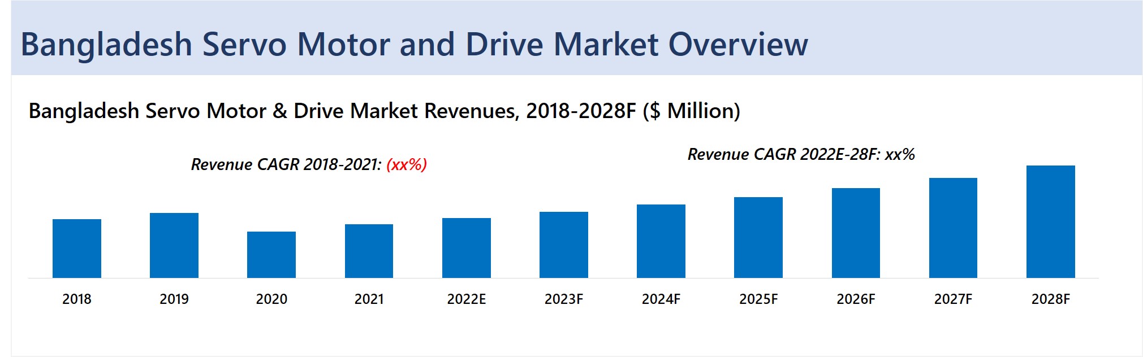Select the 2028F axis label
1143x357 pixels.
point(1051,299)
